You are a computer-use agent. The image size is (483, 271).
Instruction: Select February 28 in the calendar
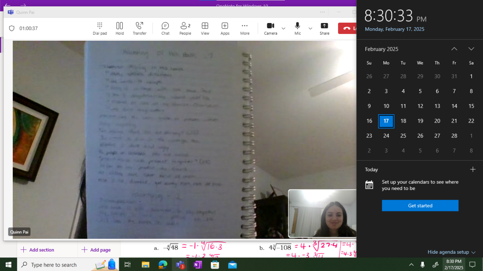(454, 136)
